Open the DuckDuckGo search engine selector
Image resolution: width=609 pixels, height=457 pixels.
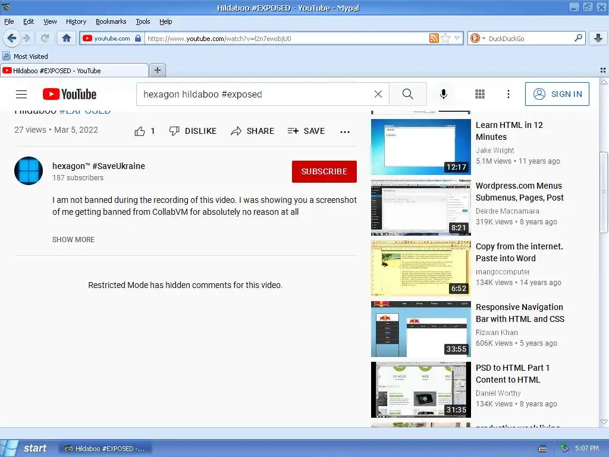point(478,38)
